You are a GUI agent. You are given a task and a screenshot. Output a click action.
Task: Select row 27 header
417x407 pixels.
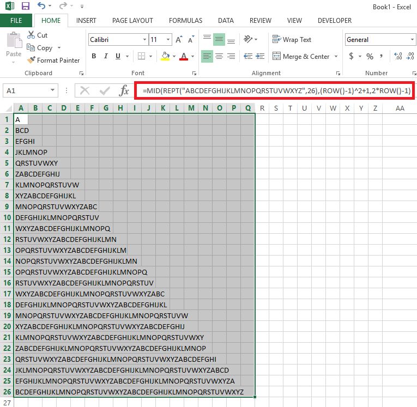click(7, 403)
